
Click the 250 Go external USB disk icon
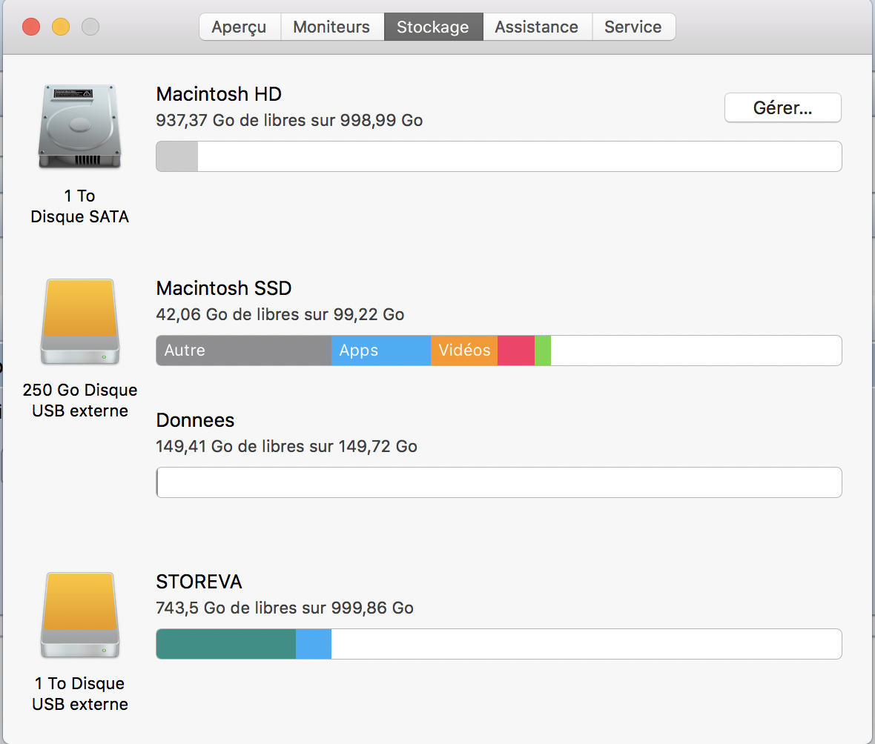[79, 322]
